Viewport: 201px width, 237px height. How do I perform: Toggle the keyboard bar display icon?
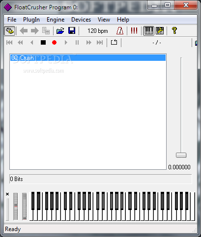[149, 31]
